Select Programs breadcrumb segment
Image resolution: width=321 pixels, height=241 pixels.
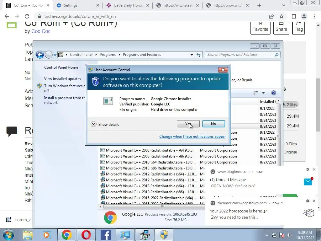108,55
